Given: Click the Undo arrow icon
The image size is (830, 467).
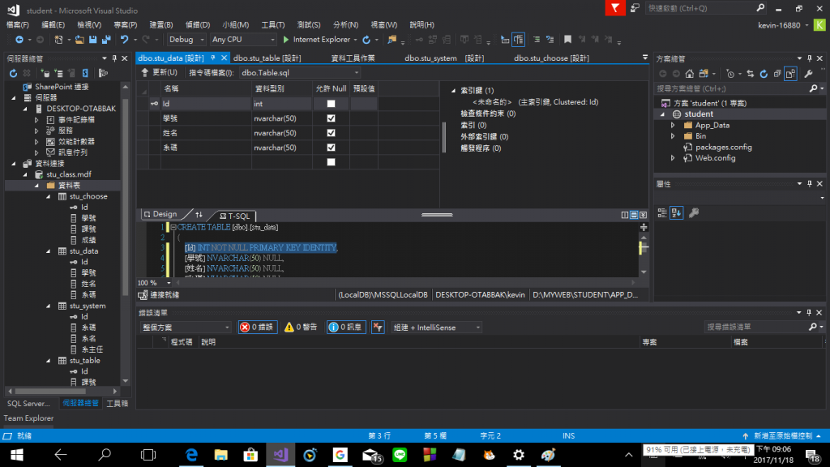Looking at the screenshot, I should pyautogui.click(x=124, y=40).
